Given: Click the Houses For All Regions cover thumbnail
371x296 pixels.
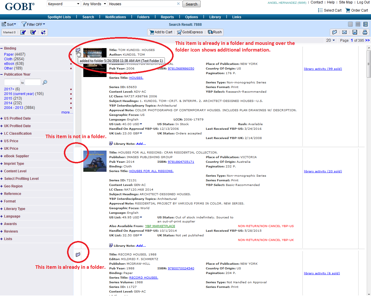Looking at the screenshot, I should click(95, 161).
